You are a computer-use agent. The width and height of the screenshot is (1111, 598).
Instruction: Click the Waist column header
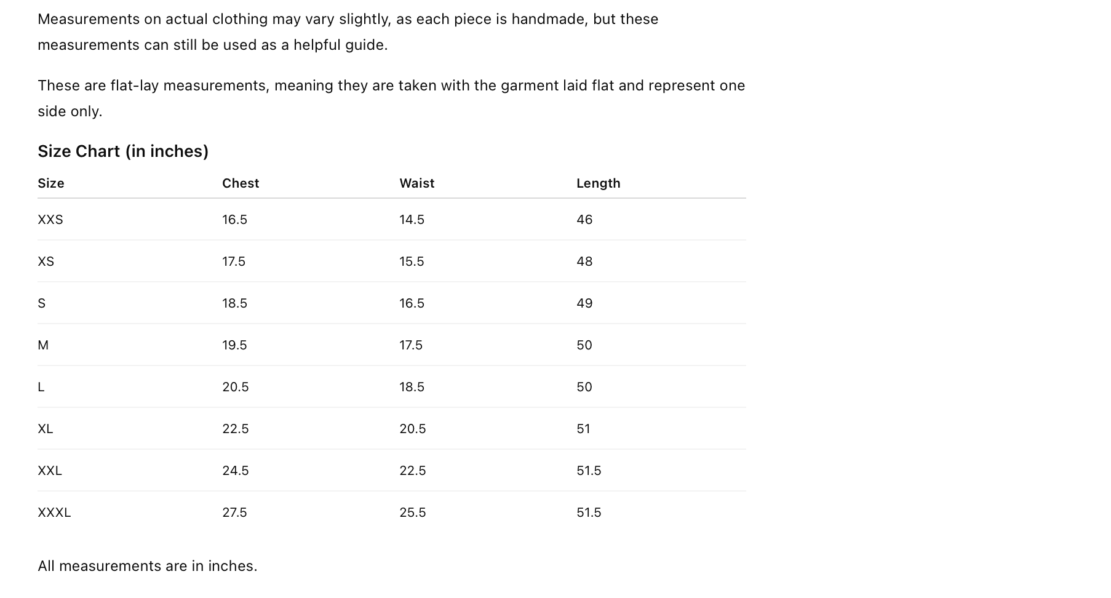coord(416,183)
